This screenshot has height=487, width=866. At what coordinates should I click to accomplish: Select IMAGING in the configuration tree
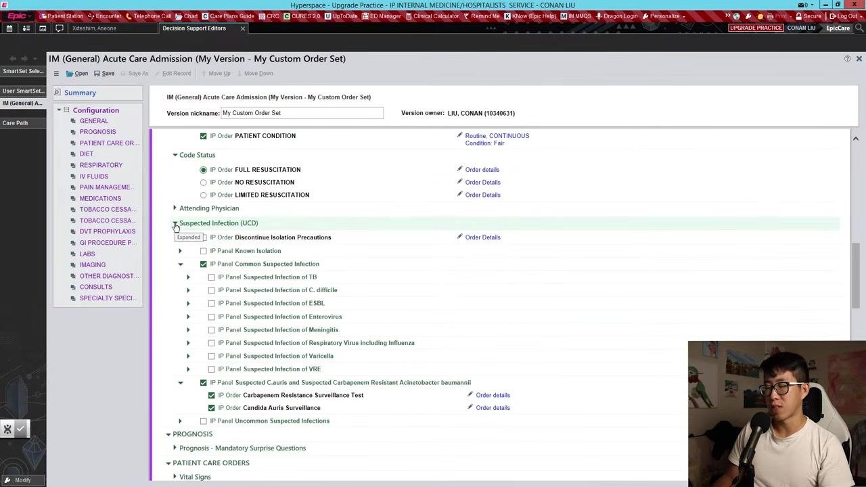pyautogui.click(x=93, y=265)
